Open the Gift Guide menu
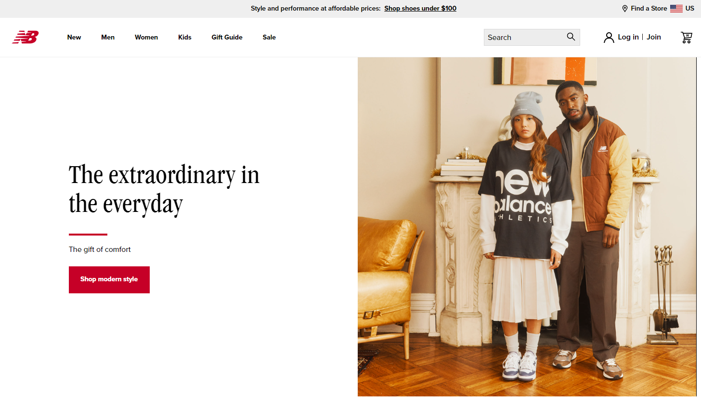Image resolution: width=701 pixels, height=407 pixels. point(227,37)
